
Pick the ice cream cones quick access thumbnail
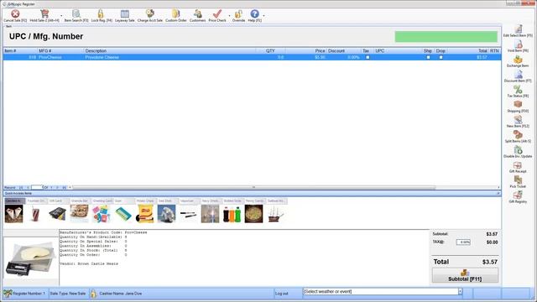14,214
